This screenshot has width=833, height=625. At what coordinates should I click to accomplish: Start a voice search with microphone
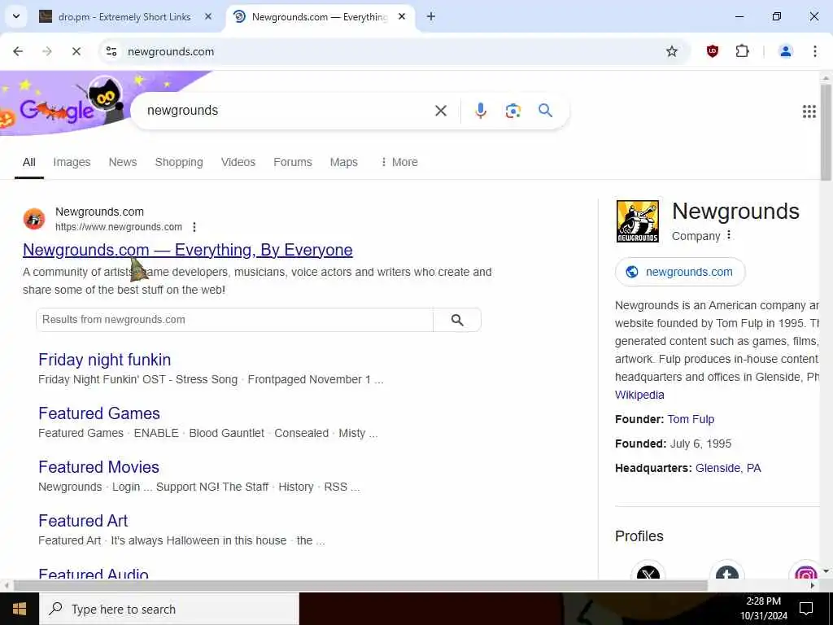tap(480, 111)
